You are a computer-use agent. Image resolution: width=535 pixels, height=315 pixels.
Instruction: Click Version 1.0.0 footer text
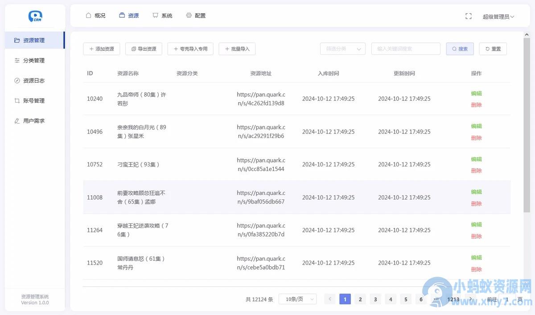[35, 303]
